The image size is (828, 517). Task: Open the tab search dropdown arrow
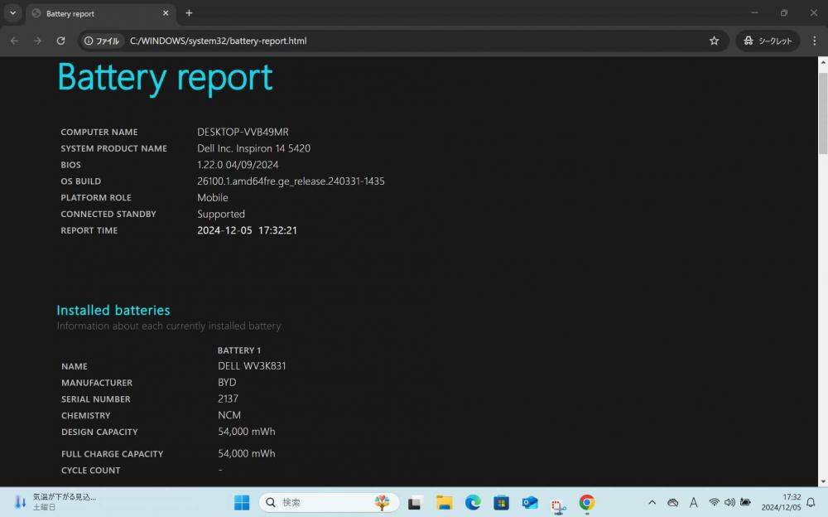click(12, 13)
